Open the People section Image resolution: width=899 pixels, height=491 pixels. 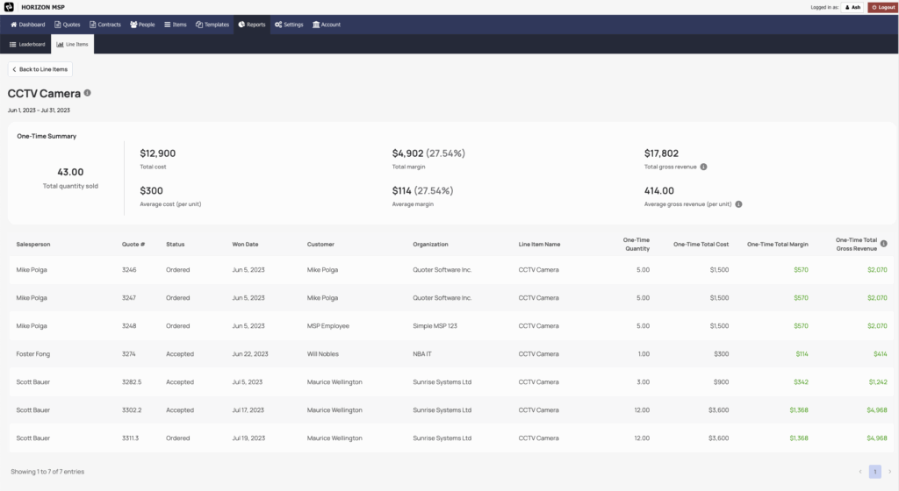(142, 25)
